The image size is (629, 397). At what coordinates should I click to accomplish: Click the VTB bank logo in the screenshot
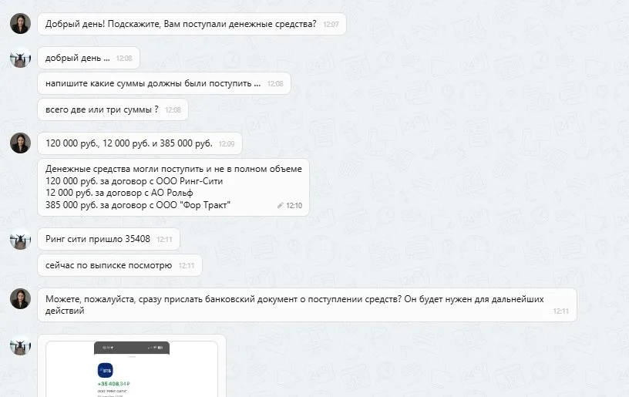105,370
